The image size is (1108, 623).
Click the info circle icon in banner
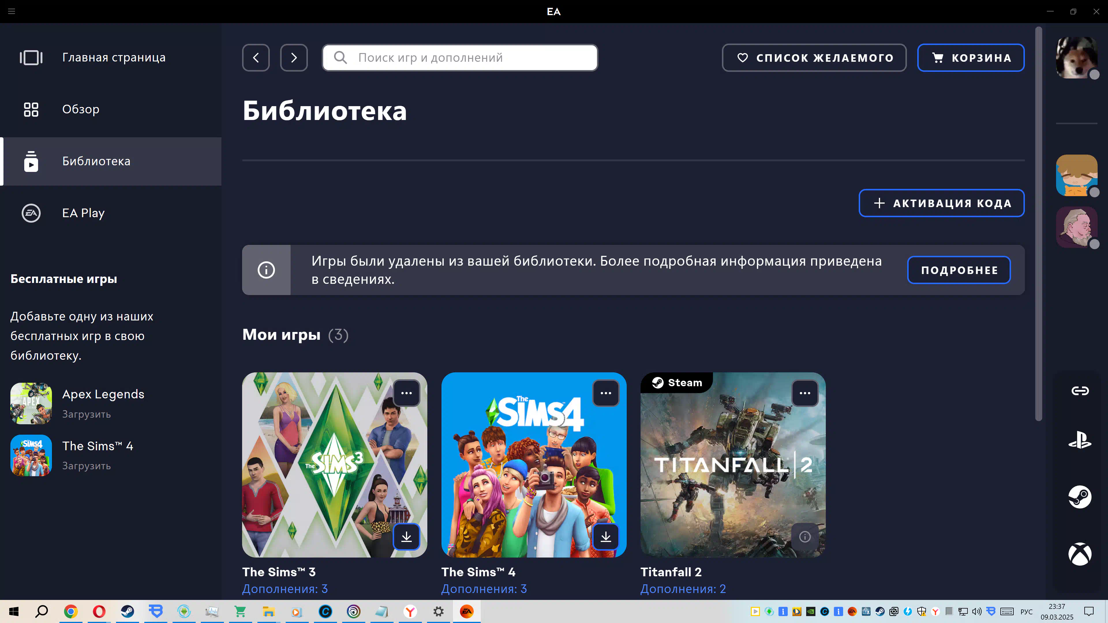point(266,270)
